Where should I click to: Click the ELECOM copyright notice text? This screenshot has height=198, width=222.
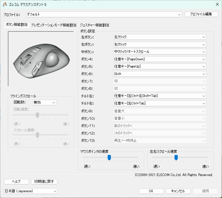[x=174, y=175]
